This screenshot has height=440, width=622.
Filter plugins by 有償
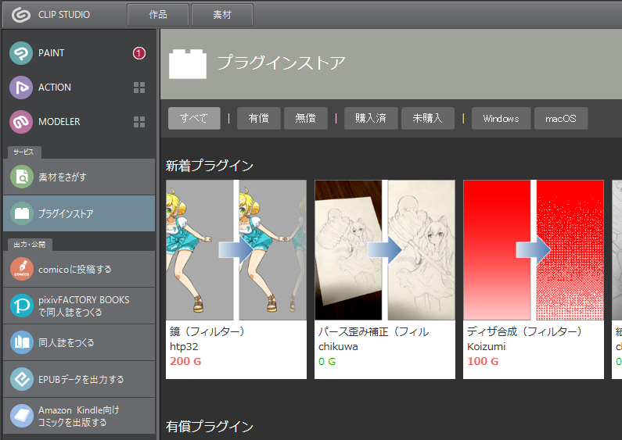coord(259,118)
